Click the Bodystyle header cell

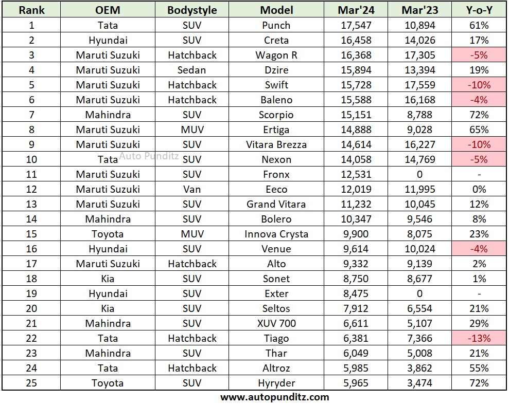pyautogui.click(x=192, y=10)
